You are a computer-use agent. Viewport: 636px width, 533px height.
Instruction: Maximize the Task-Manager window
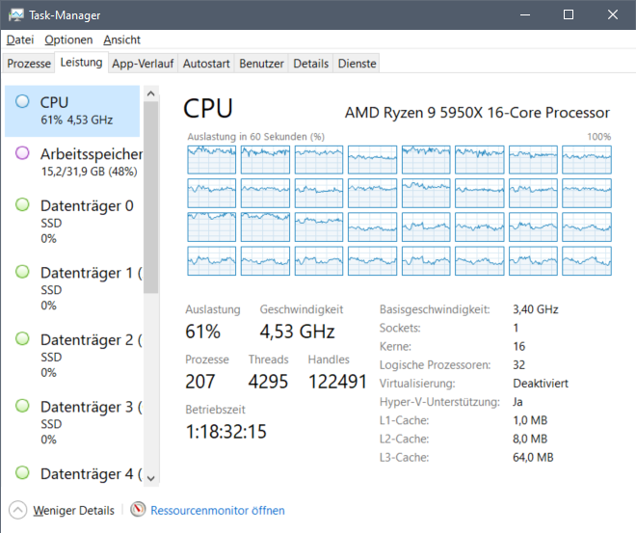pyautogui.click(x=569, y=15)
